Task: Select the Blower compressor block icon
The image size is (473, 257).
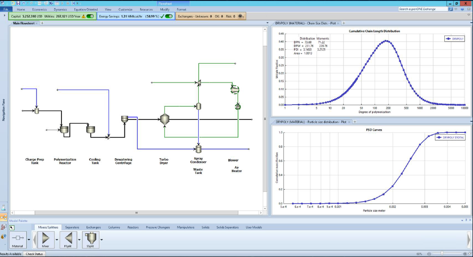Action: tap(235, 90)
